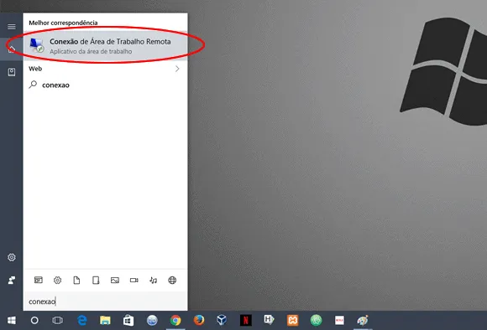Open the black Netflix app on the taskbar
This screenshot has height=330, width=487.
[246, 321]
